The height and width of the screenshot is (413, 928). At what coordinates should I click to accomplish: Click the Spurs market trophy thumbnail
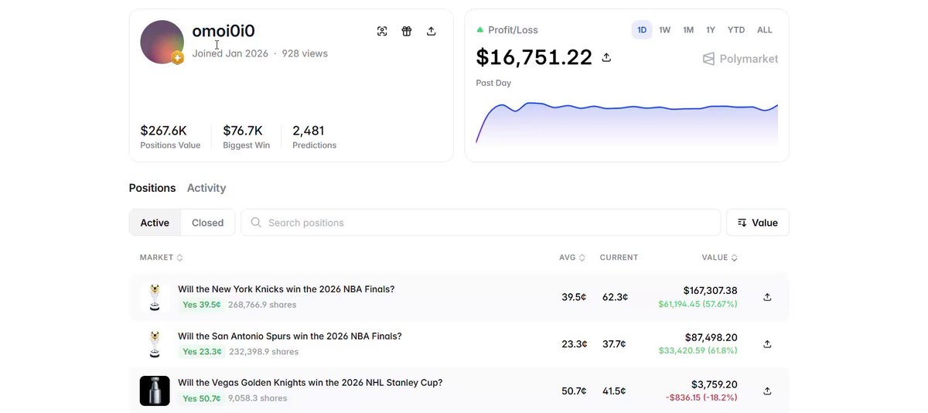(x=155, y=344)
